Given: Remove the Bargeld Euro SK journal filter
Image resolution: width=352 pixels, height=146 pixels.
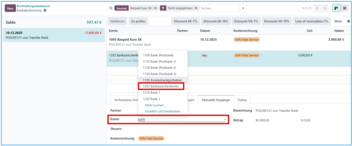Looking at the screenshot, I should tap(155, 8).
